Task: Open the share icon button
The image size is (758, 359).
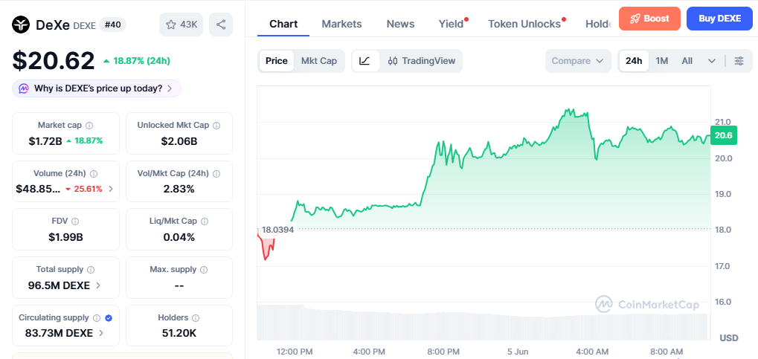Action: point(221,25)
